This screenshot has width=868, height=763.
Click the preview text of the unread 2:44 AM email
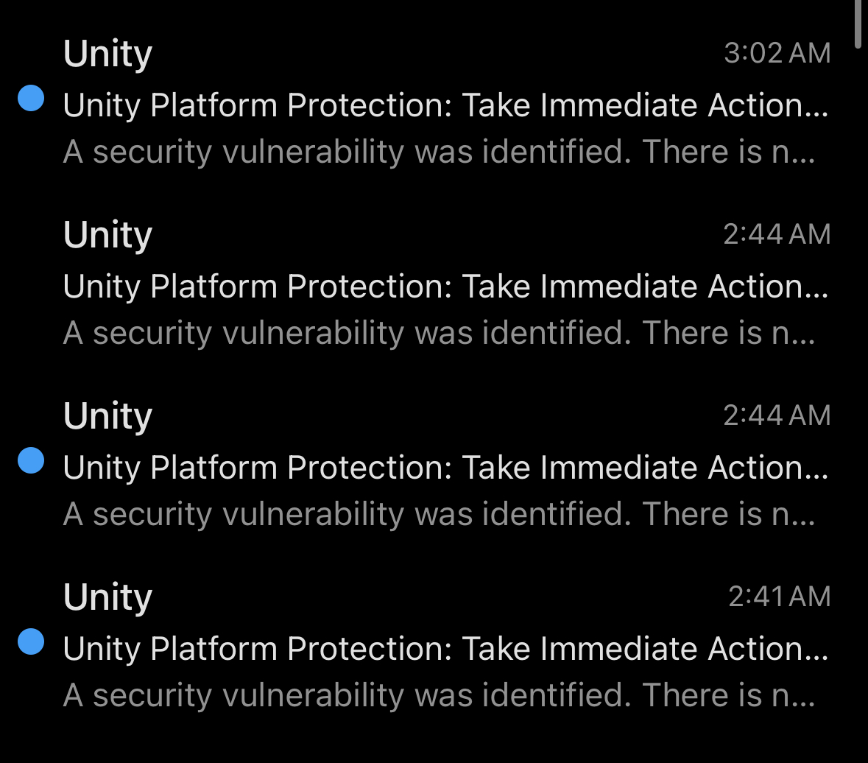click(439, 514)
